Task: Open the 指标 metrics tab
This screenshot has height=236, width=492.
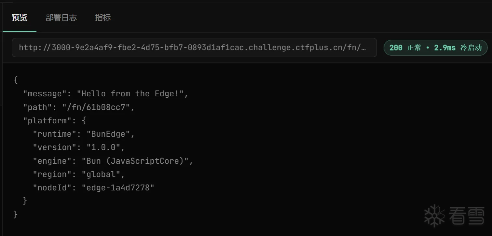Action: click(x=103, y=18)
